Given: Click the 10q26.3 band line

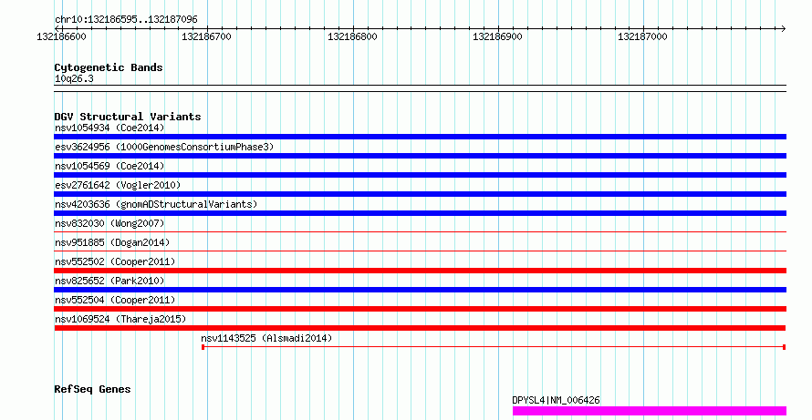Looking at the screenshot, I should (420, 88).
